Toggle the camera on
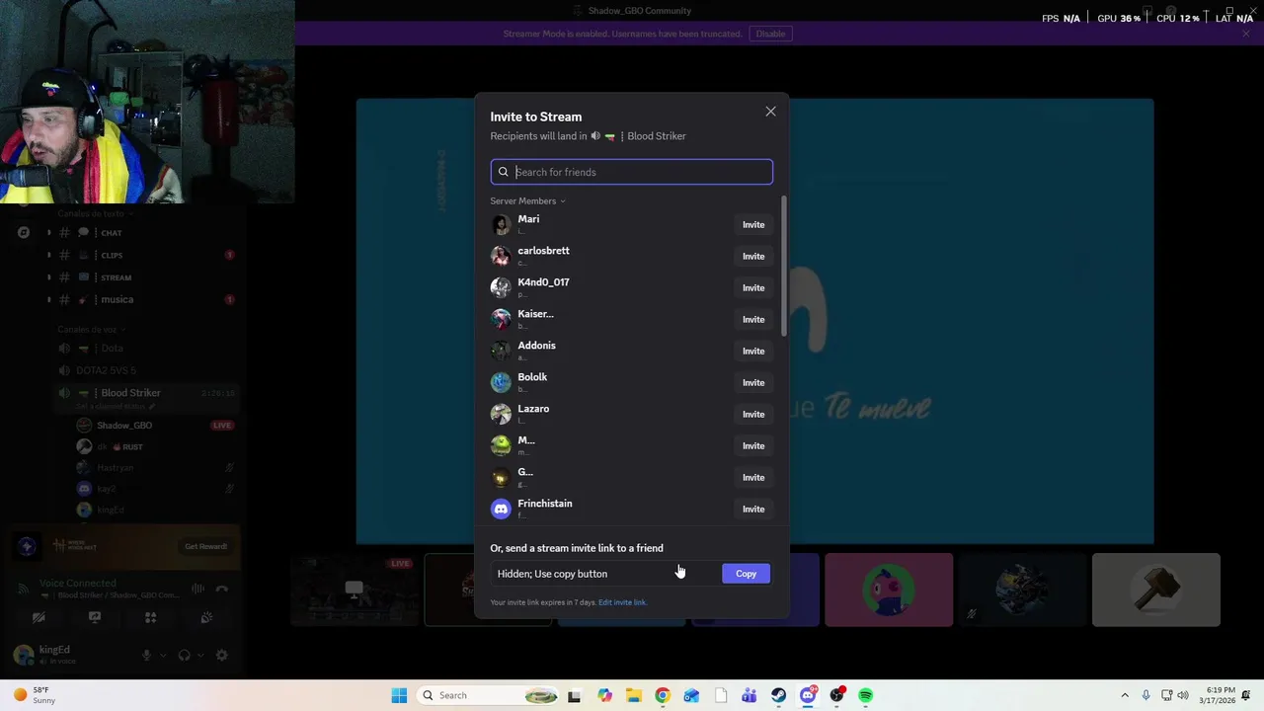The height and width of the screenshot is (711, 1264). click(x=39, y=618)
